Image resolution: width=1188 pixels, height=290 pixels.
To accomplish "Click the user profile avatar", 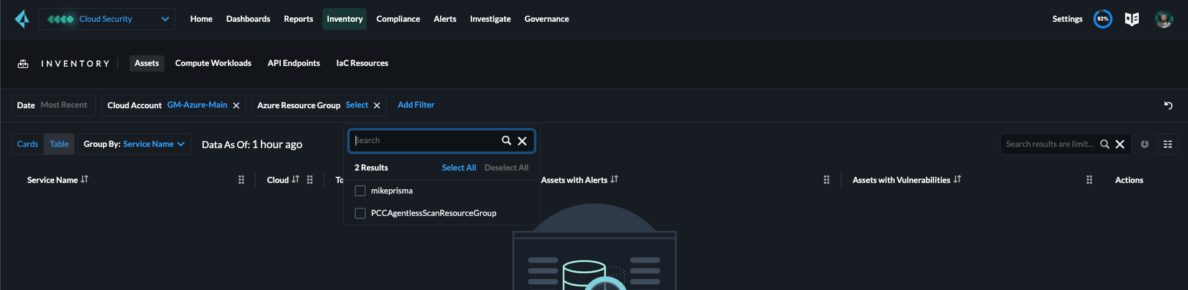I will (x=1163, y=19).
